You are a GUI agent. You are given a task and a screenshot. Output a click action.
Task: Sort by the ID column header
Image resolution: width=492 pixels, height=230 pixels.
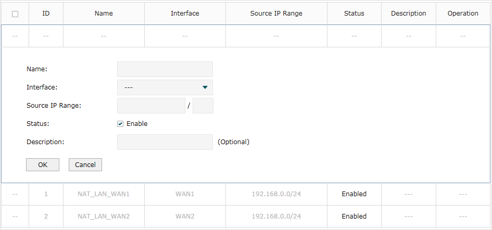pos(46,14)
